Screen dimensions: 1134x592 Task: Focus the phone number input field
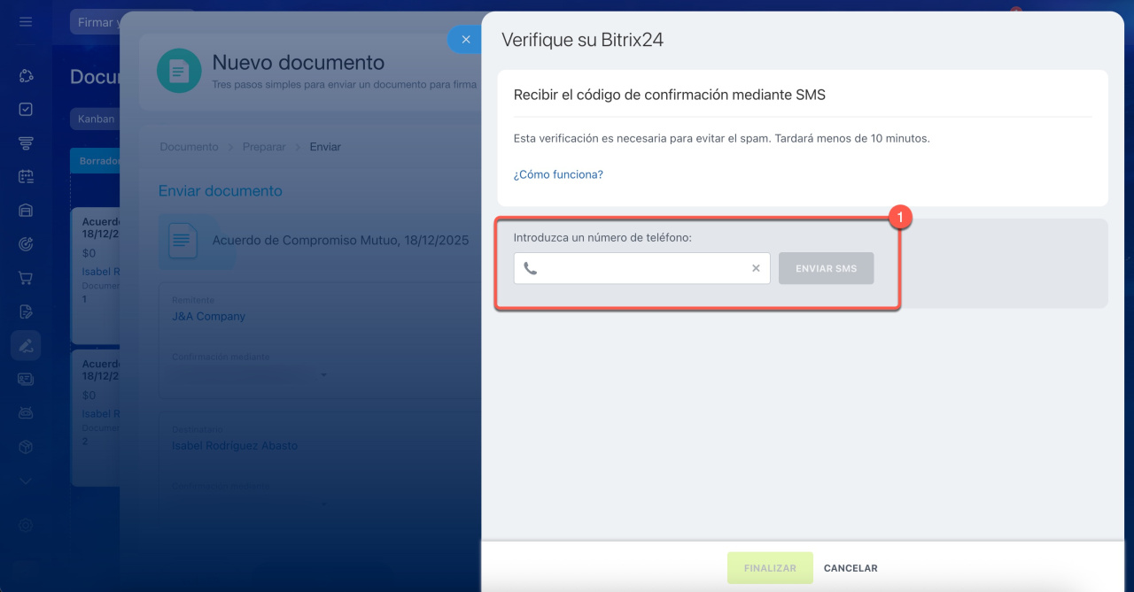pos(641,268)
